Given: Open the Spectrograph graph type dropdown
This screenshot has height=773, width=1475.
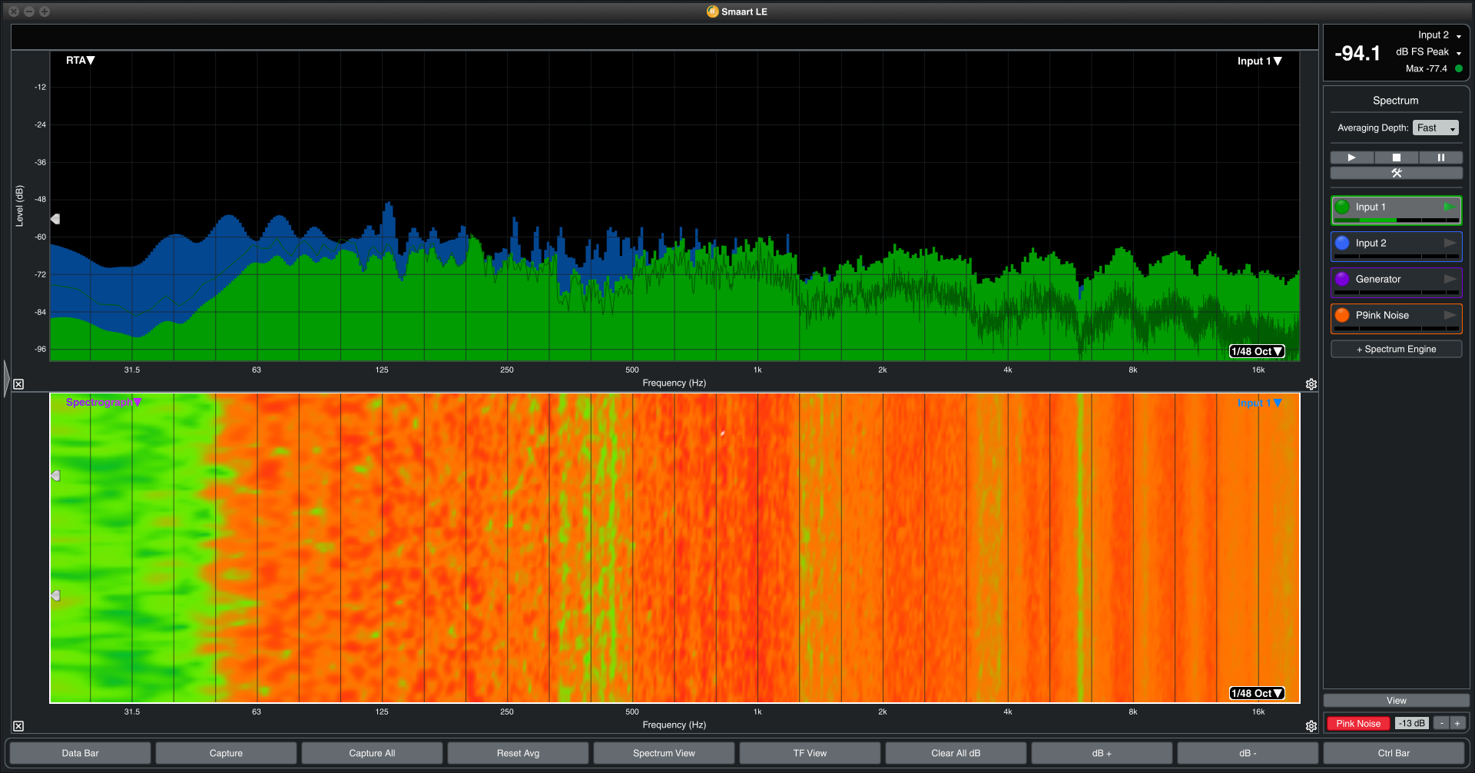Looking at the screenshot, I should (x=104, y=402).
